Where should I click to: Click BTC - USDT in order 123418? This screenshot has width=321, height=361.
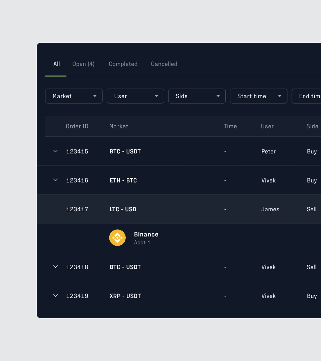(x=125, y=267)
